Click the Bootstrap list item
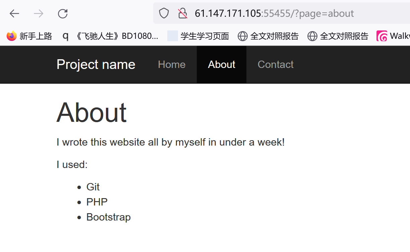 (108, 217)
